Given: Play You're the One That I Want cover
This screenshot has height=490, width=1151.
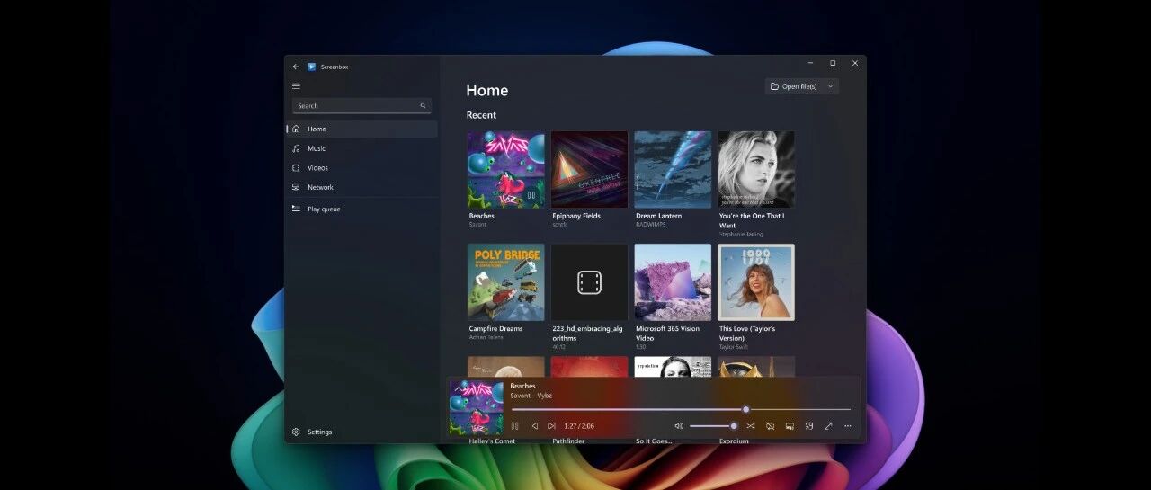Looking at the screenshot, I should click(756, 169).
